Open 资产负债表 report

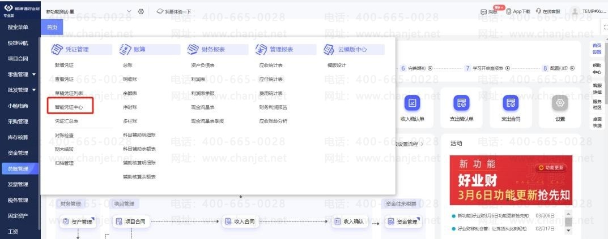[x=203, y=66]
